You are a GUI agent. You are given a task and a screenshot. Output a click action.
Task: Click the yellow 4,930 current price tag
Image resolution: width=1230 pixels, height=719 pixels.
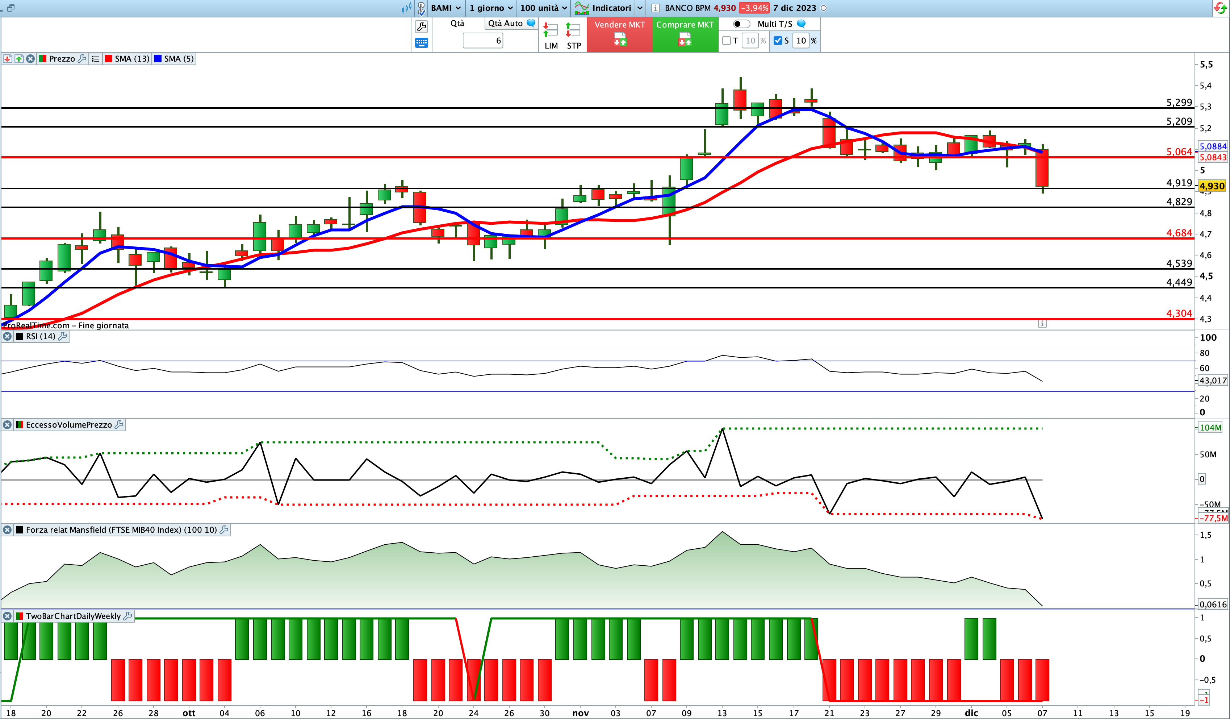tap(1212, 186)
